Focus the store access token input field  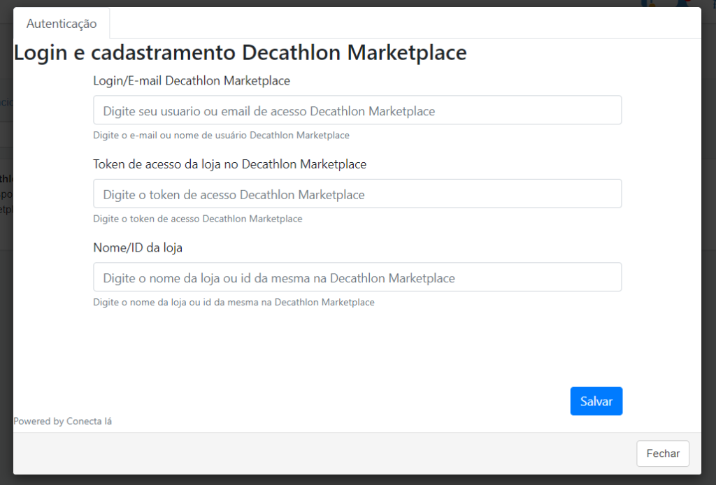coord(357,194)
